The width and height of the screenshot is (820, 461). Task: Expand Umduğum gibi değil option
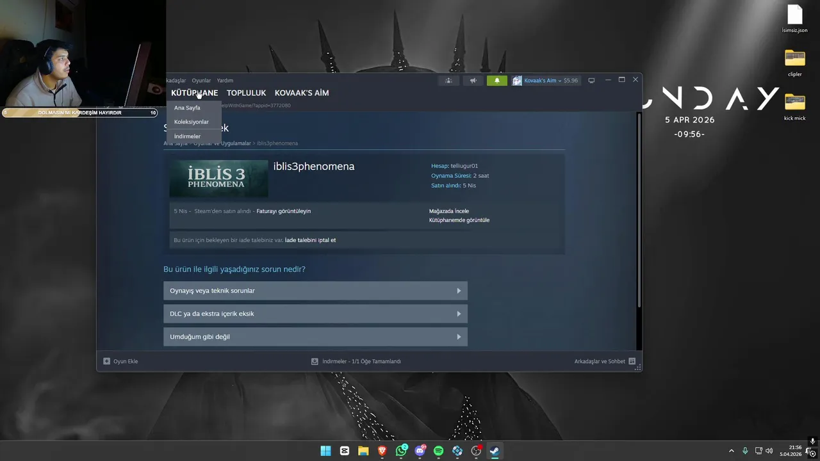click(x=315, y=337)
